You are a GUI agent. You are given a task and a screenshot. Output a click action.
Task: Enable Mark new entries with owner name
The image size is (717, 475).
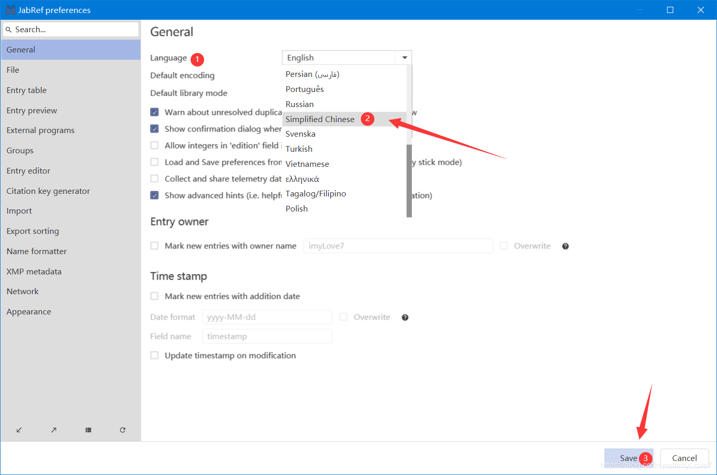(x=155, y=246)
